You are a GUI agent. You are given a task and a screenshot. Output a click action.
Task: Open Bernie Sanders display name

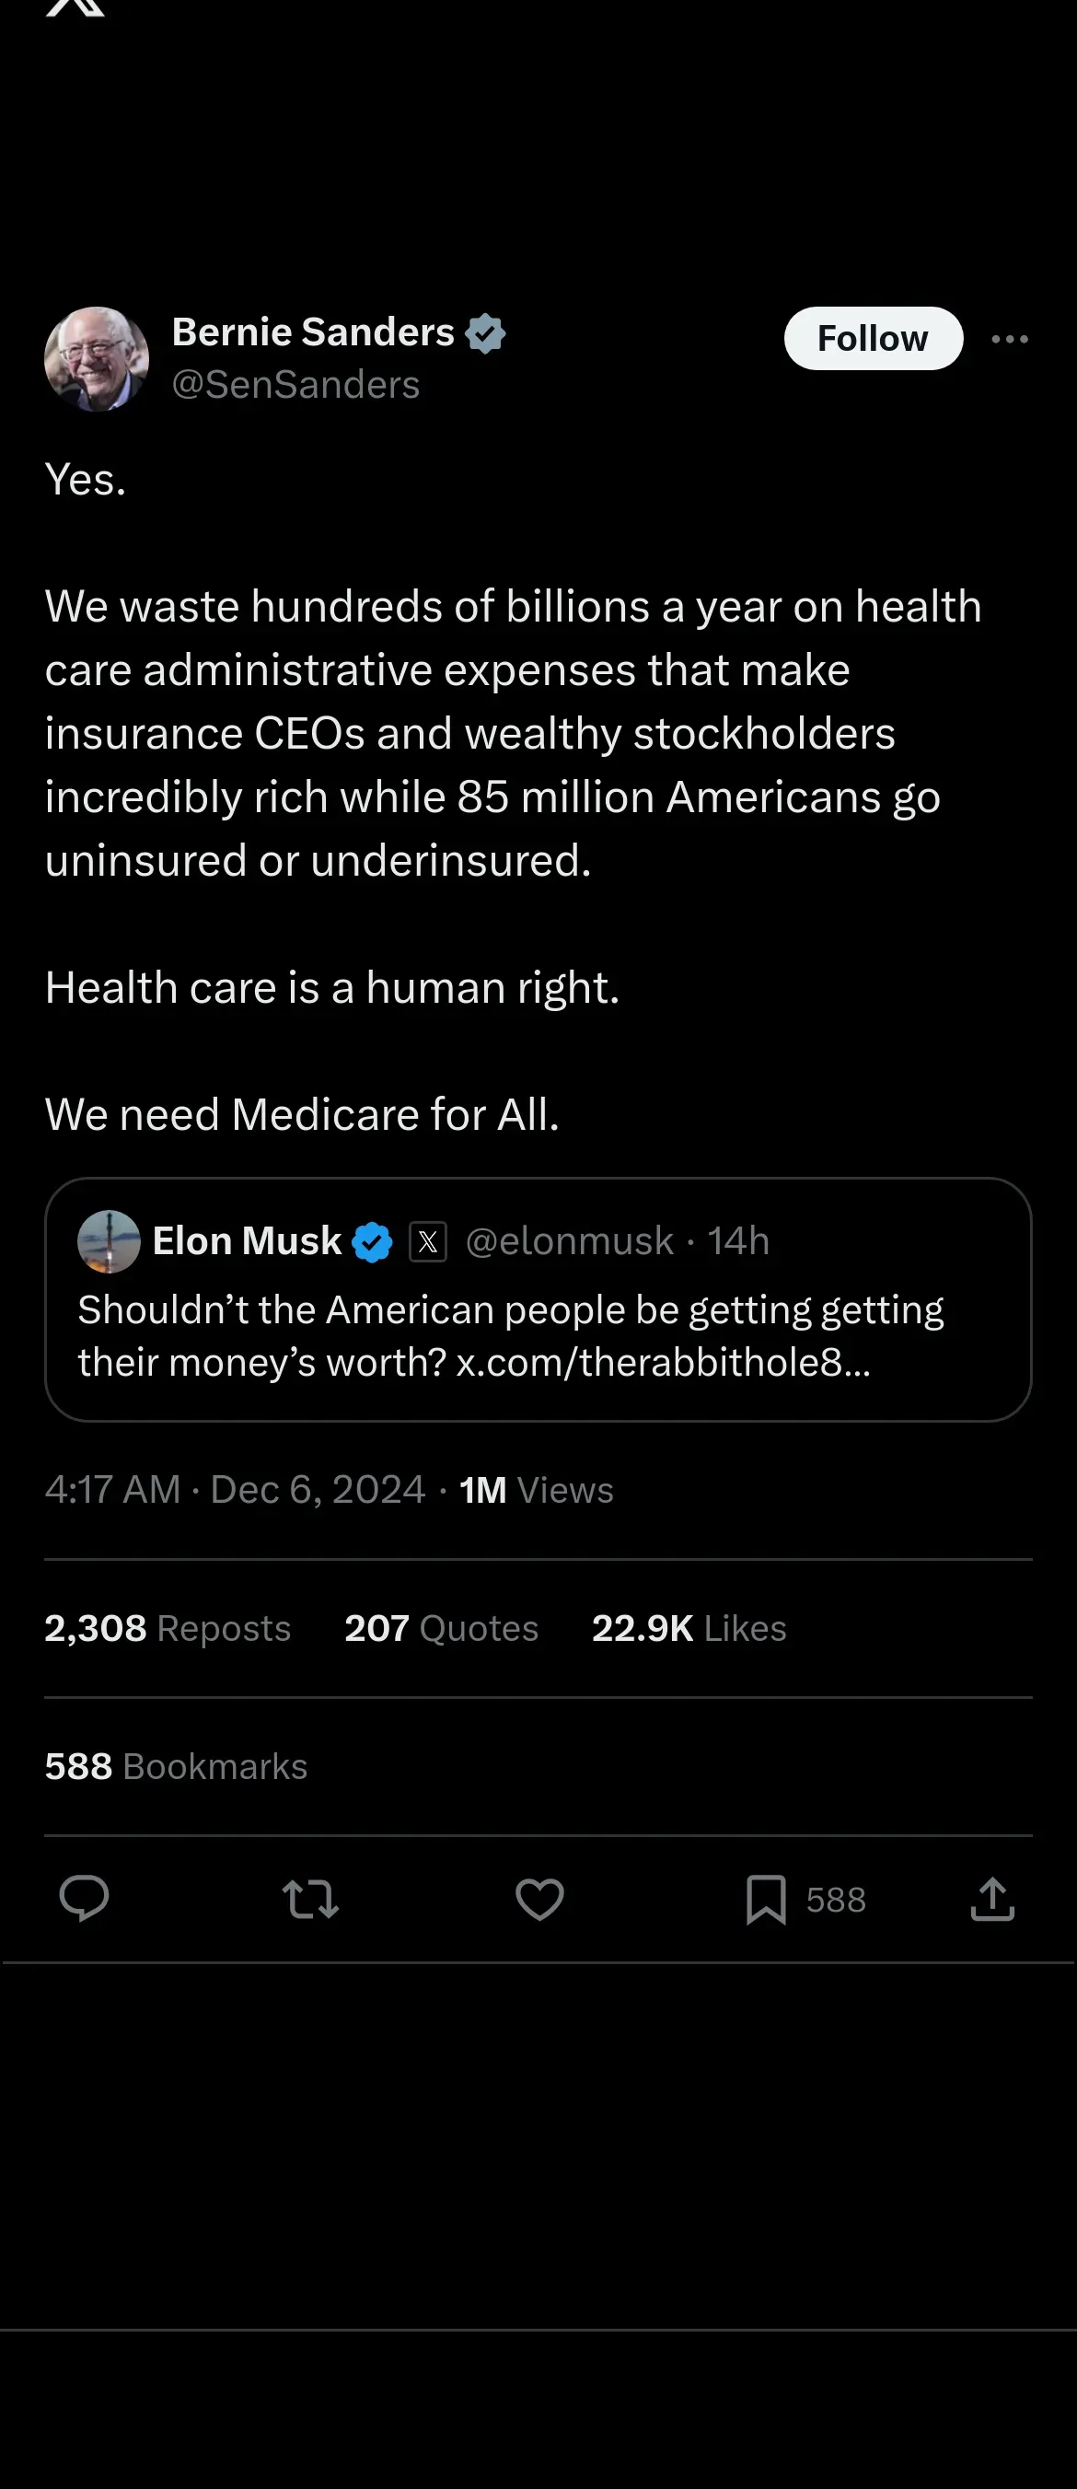point(313,332)
